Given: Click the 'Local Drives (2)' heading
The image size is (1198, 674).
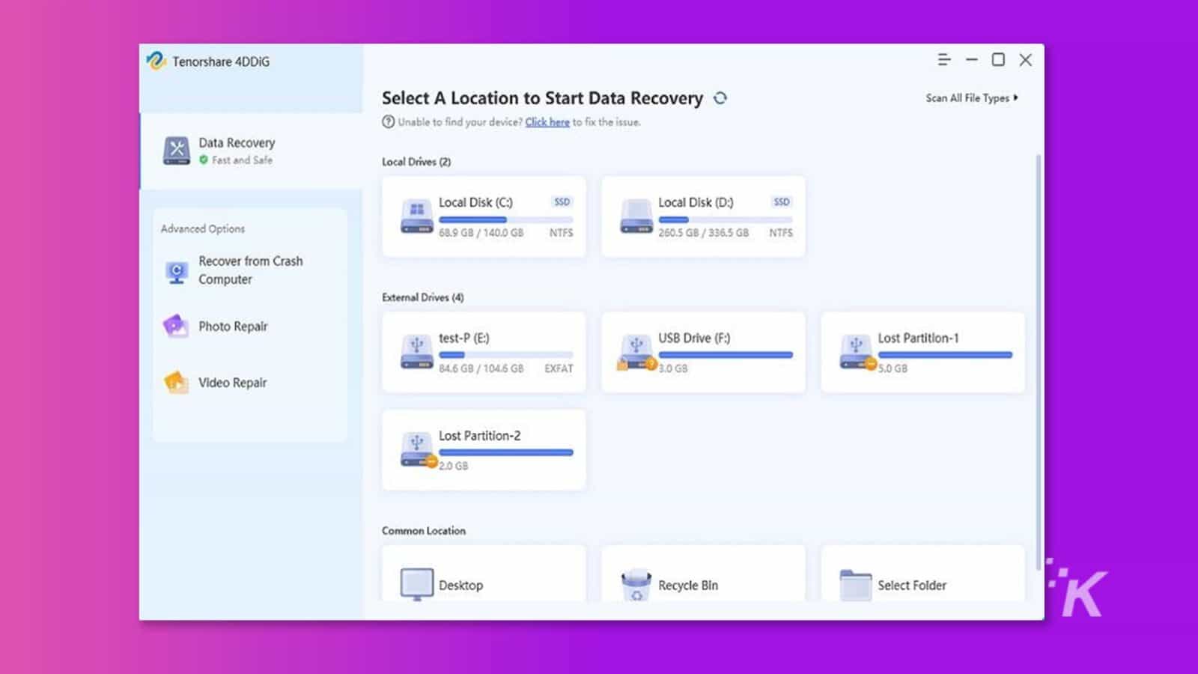Looking at the screenshot, I should coord(416,162).
